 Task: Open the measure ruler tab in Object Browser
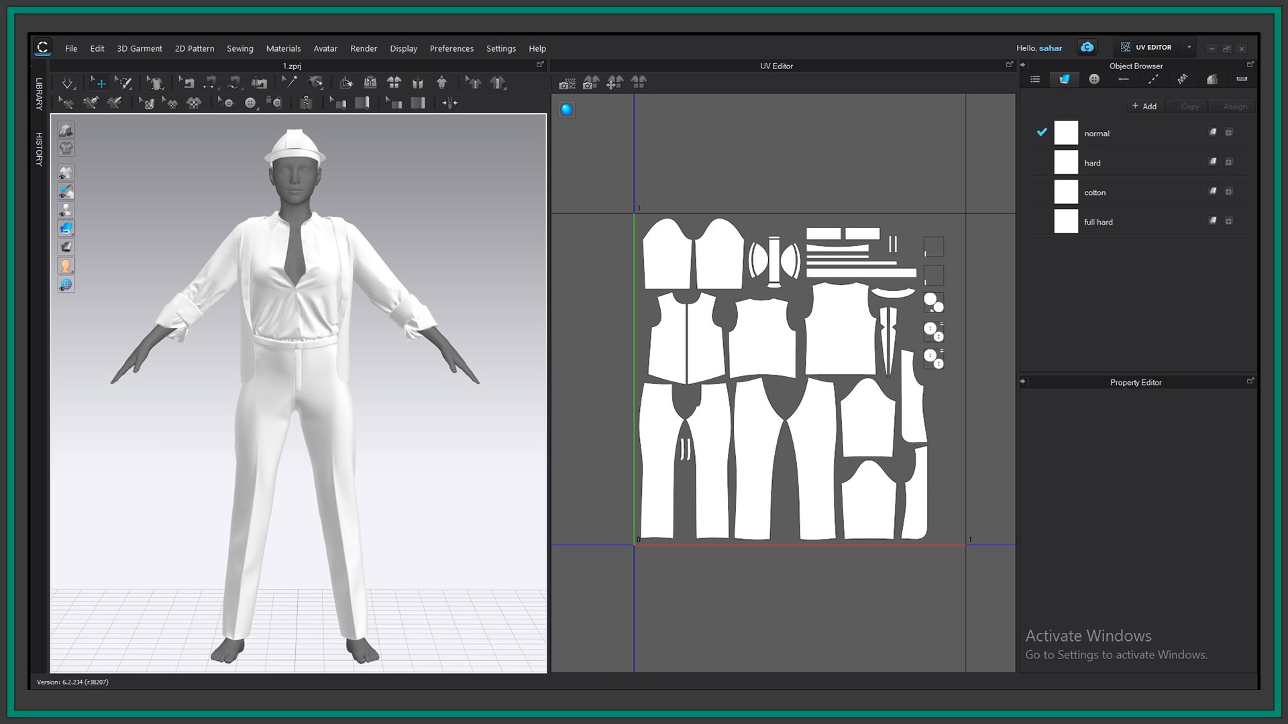click(x=1242, y=79)
